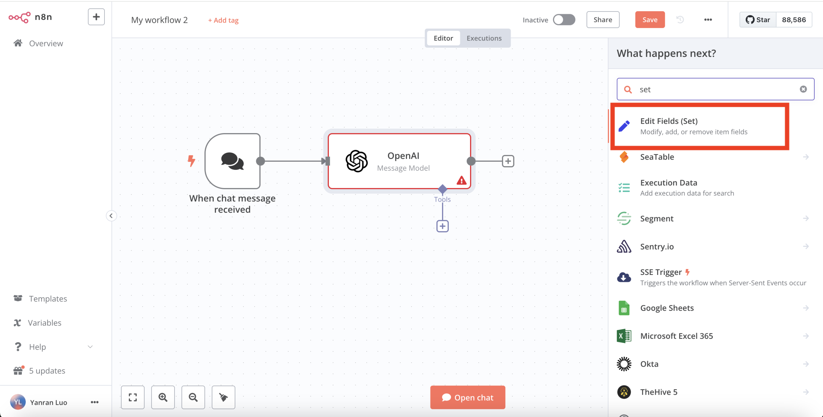Tidy up the canvas nodes
Image resolution: width=823 pixels, height=417 pixels.
[223, 397]
